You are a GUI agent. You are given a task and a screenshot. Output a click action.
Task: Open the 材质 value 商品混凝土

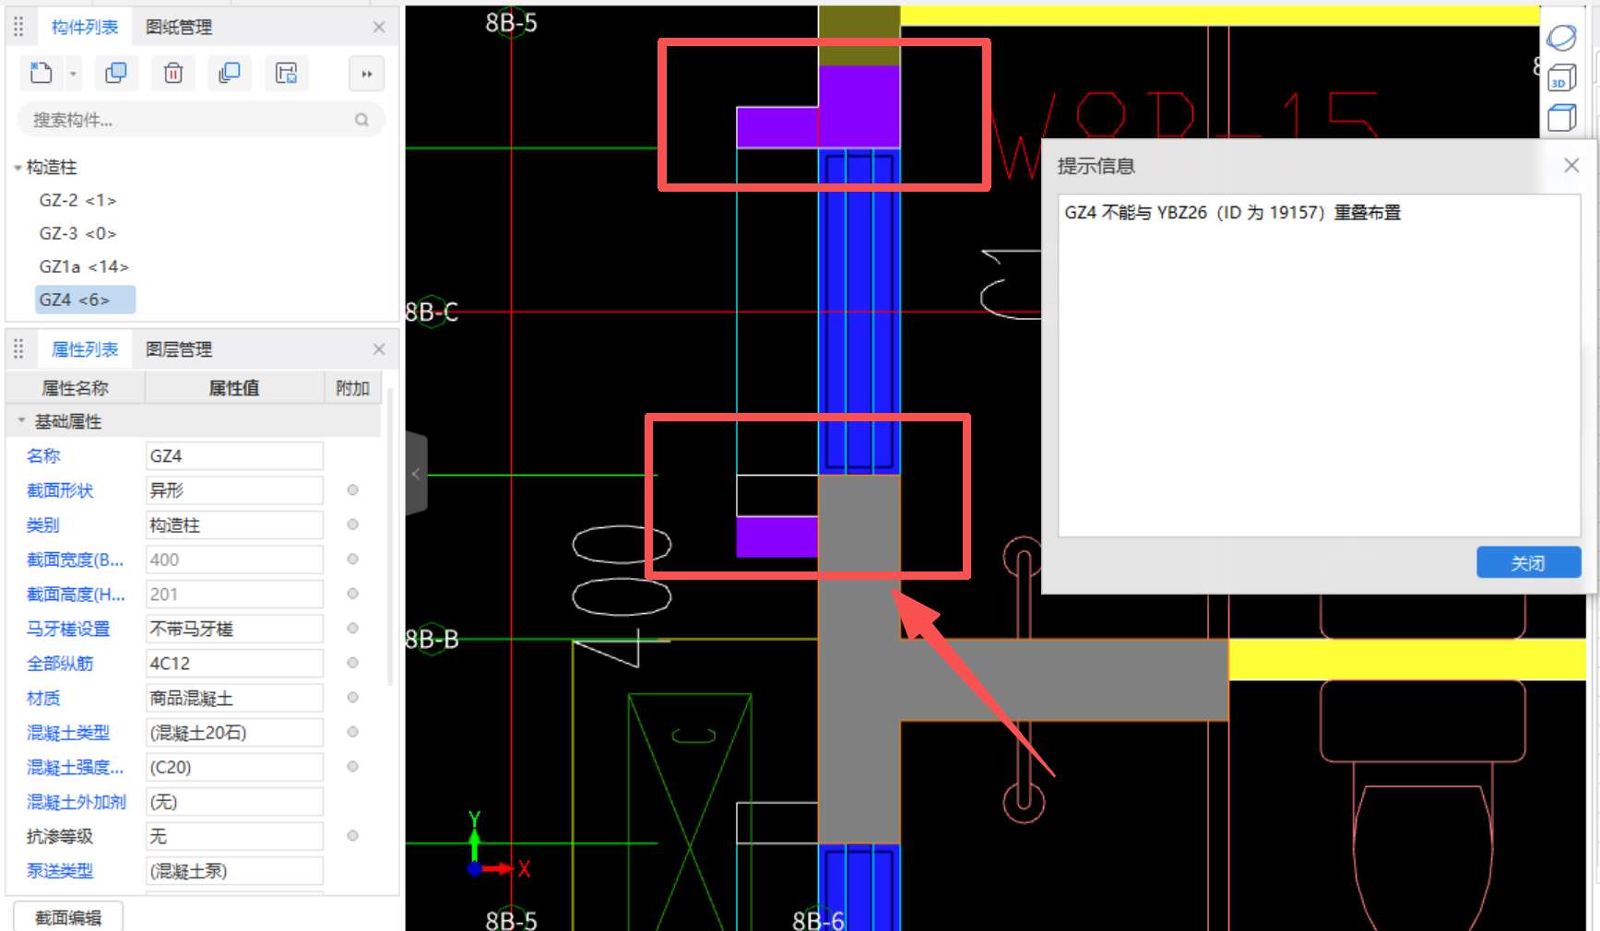pos(234,698)
